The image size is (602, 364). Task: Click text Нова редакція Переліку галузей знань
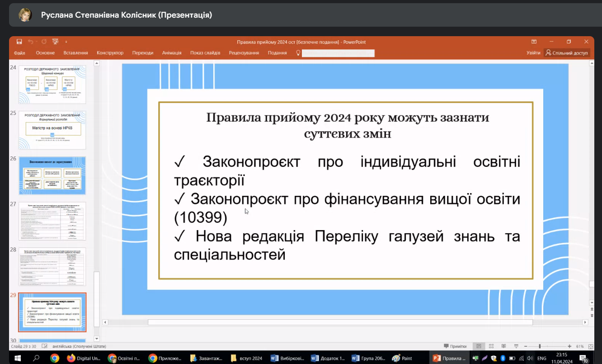[x=347, y=246]
